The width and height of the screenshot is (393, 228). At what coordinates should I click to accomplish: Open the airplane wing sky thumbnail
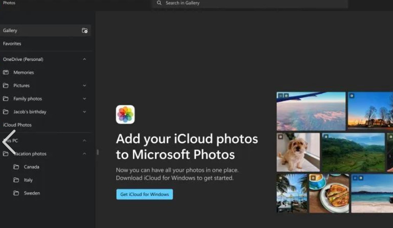pyautogui.click(x=311, y=111)
